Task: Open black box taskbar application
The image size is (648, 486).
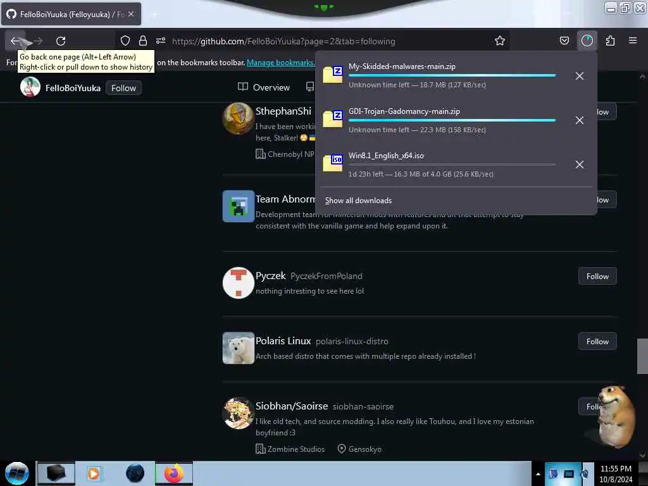Action: (56, 473)
